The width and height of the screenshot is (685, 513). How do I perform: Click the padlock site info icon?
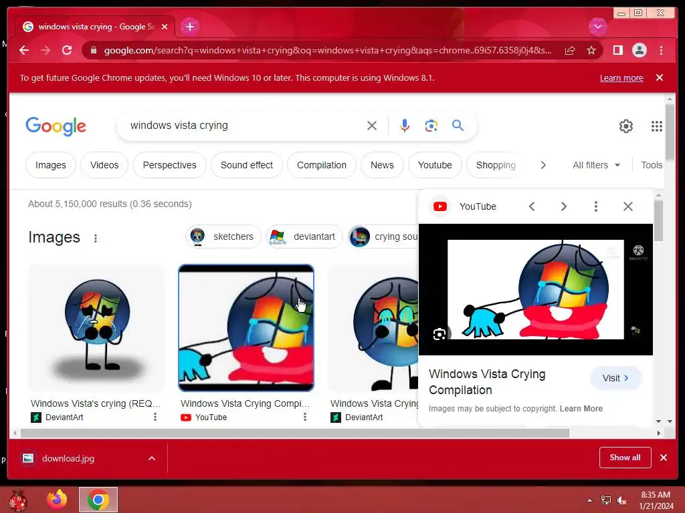pyautogui.click(x=93, y=51)
